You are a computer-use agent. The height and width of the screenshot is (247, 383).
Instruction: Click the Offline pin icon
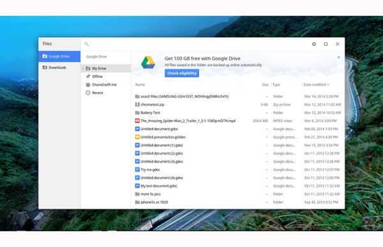pyautogui.click(x=88, y=76)
